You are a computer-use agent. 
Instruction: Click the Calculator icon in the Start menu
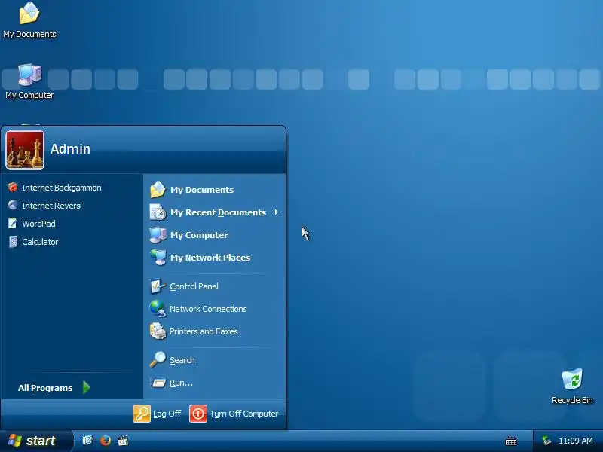[x=13, y=242]
